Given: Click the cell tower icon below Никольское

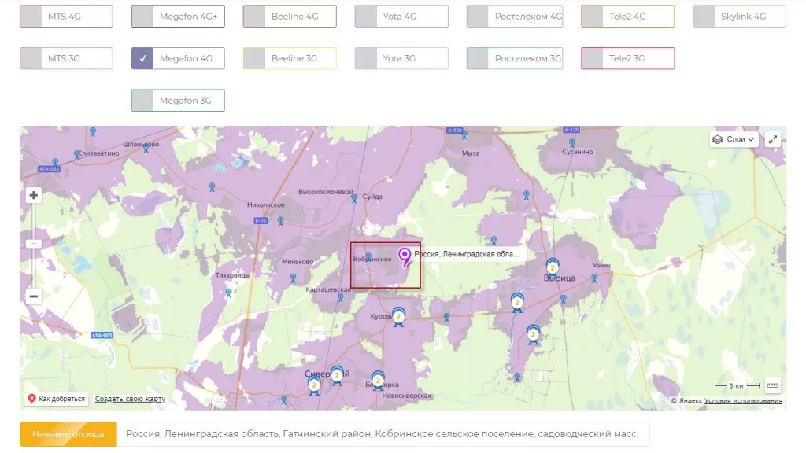Looking at the screenshot, I should coord(281,221).
